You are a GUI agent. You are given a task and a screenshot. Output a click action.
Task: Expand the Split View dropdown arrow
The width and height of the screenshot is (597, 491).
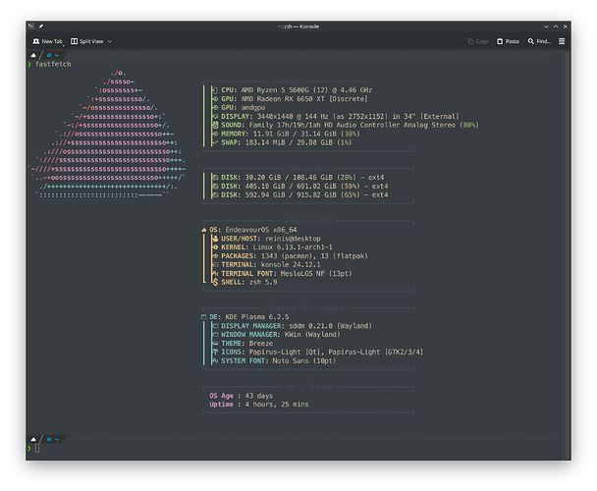(x=110, y=42)
